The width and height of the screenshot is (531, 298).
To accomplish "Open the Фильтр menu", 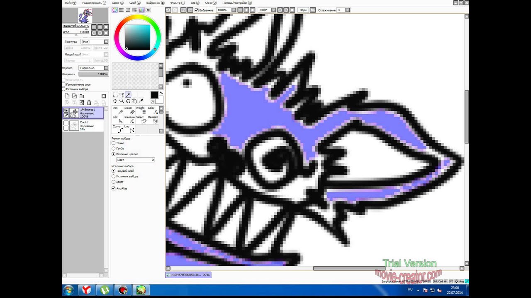I will [178, 2].
